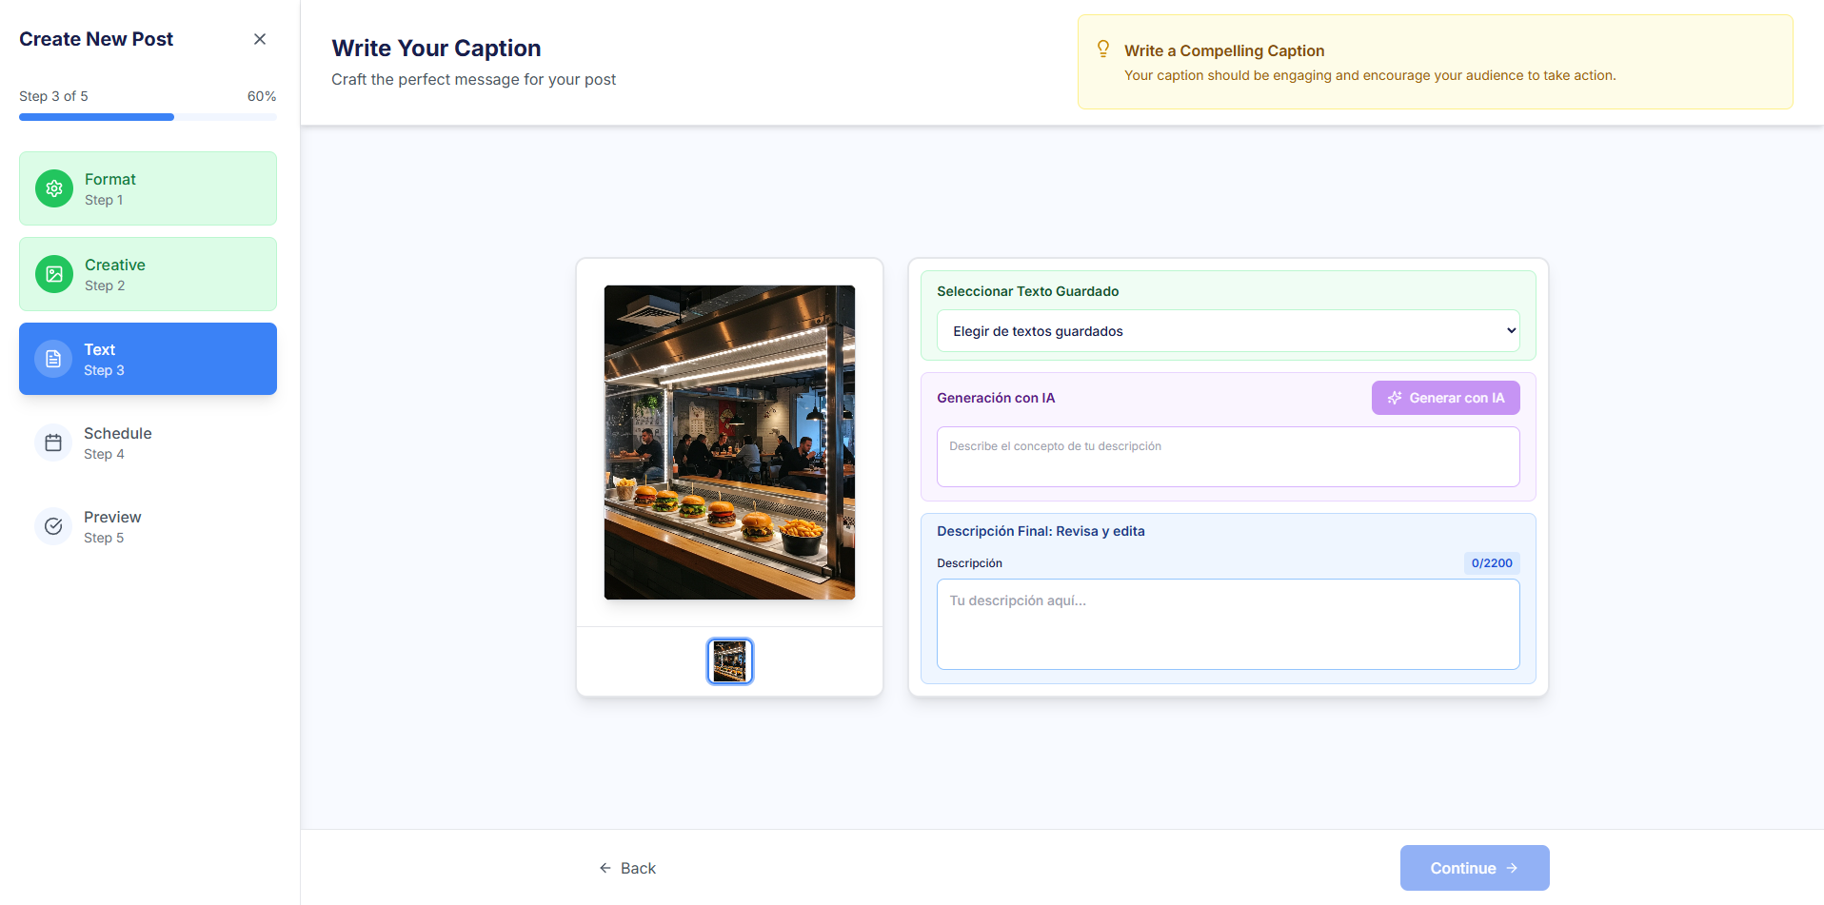
Task: Click the checkmark circle icon for Preview step
Action: (x=53, y=526)
